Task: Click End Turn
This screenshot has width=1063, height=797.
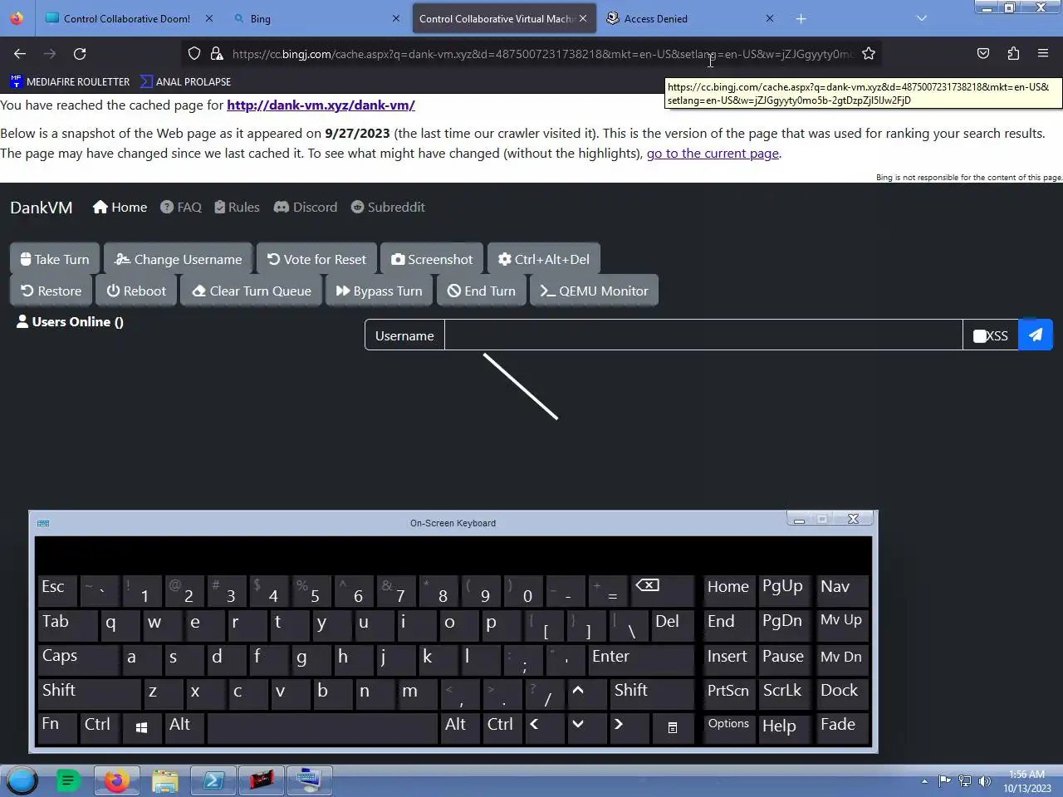Action: pyautogui.click(x=482, y=291)
